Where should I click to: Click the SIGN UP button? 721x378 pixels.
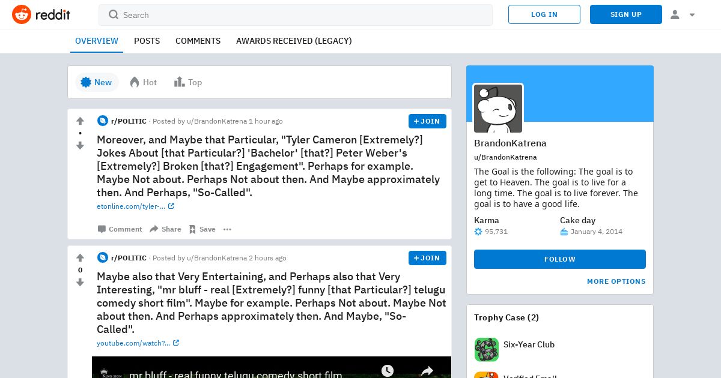coord(626,14)
